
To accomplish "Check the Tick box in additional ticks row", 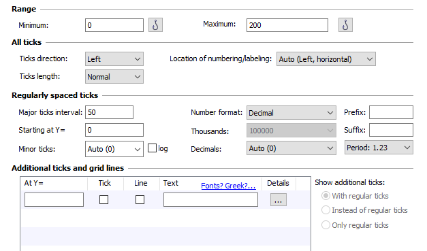I will coord(104,199).
